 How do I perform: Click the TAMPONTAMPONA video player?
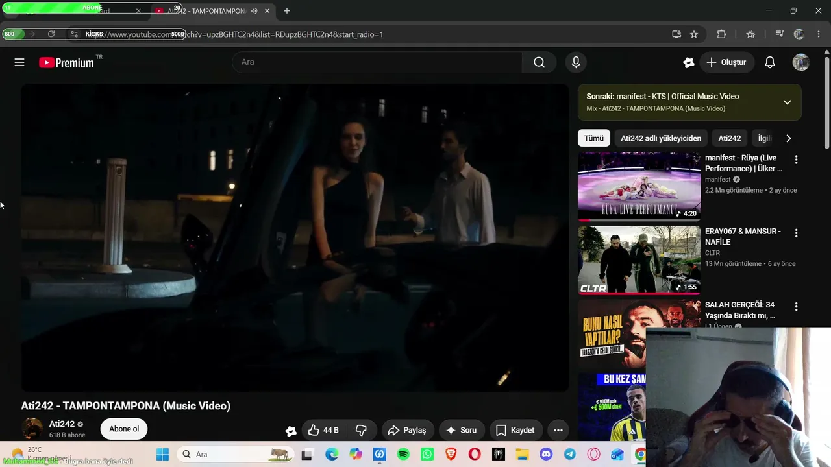click(295, 237)
